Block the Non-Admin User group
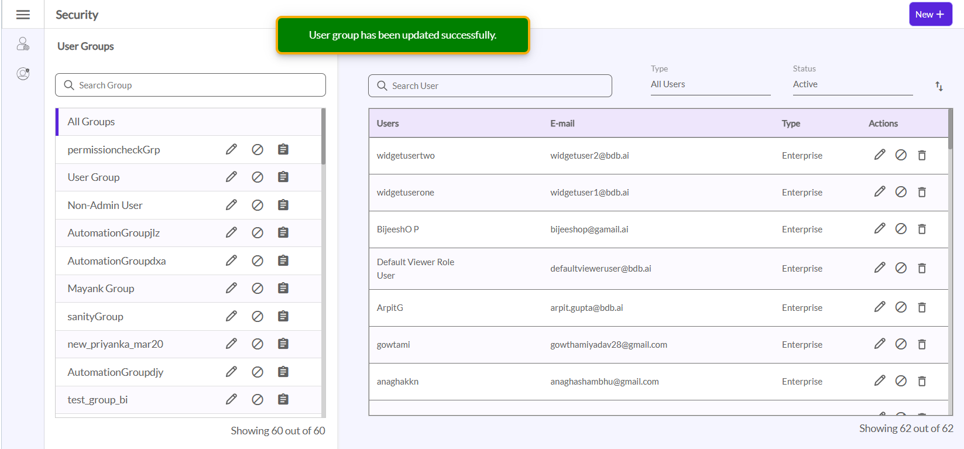 [257, 205]
